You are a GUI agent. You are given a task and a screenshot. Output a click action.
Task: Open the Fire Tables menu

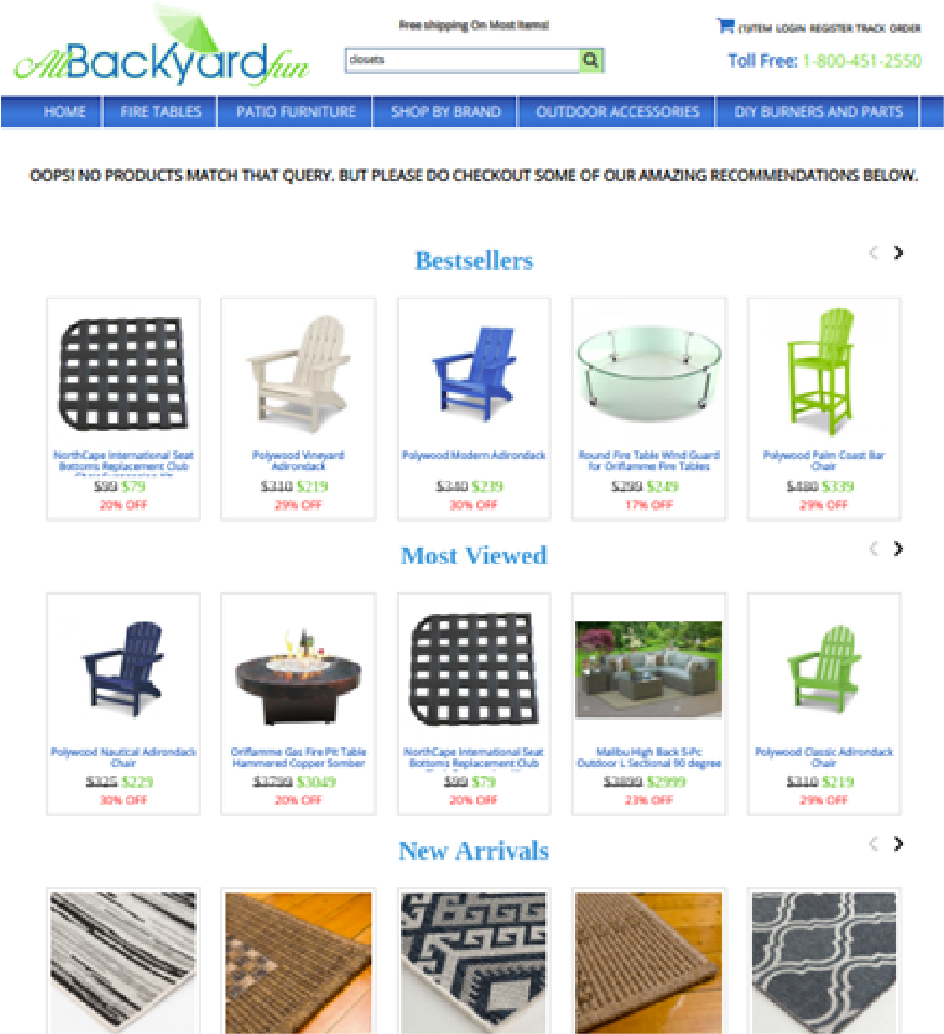(160, 112)
